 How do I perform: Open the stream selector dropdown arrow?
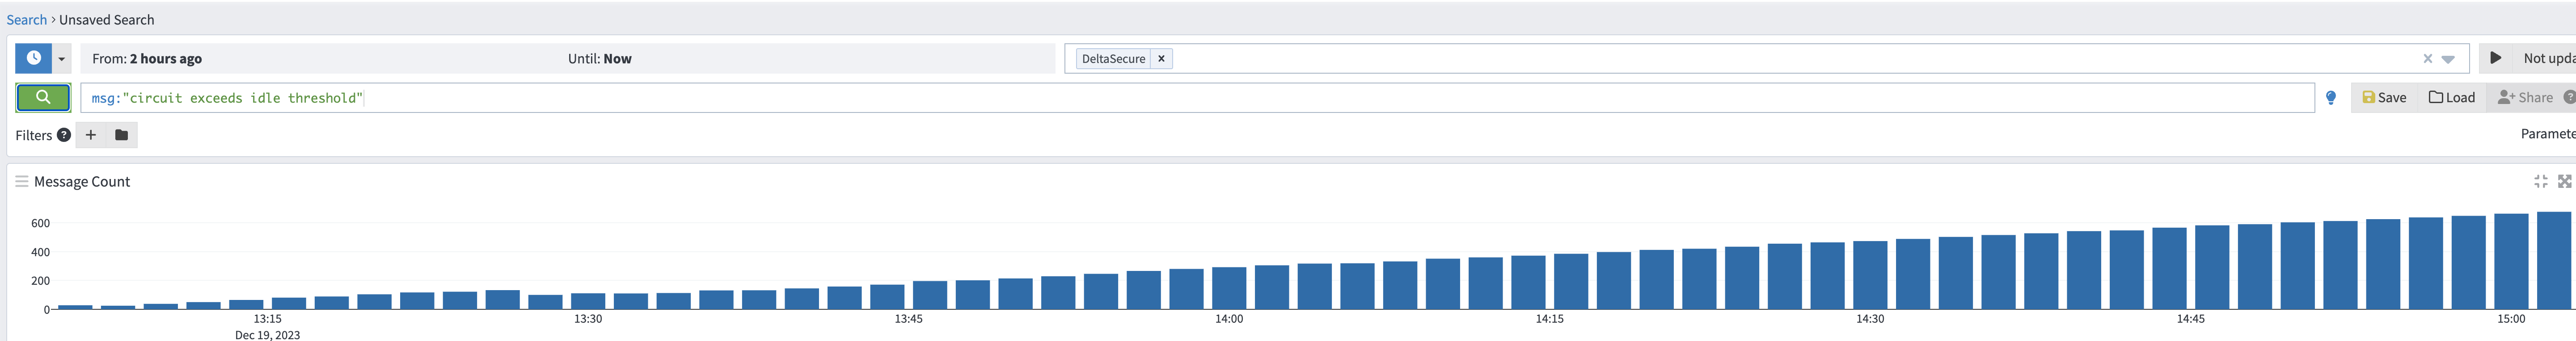pos(2448,59)
